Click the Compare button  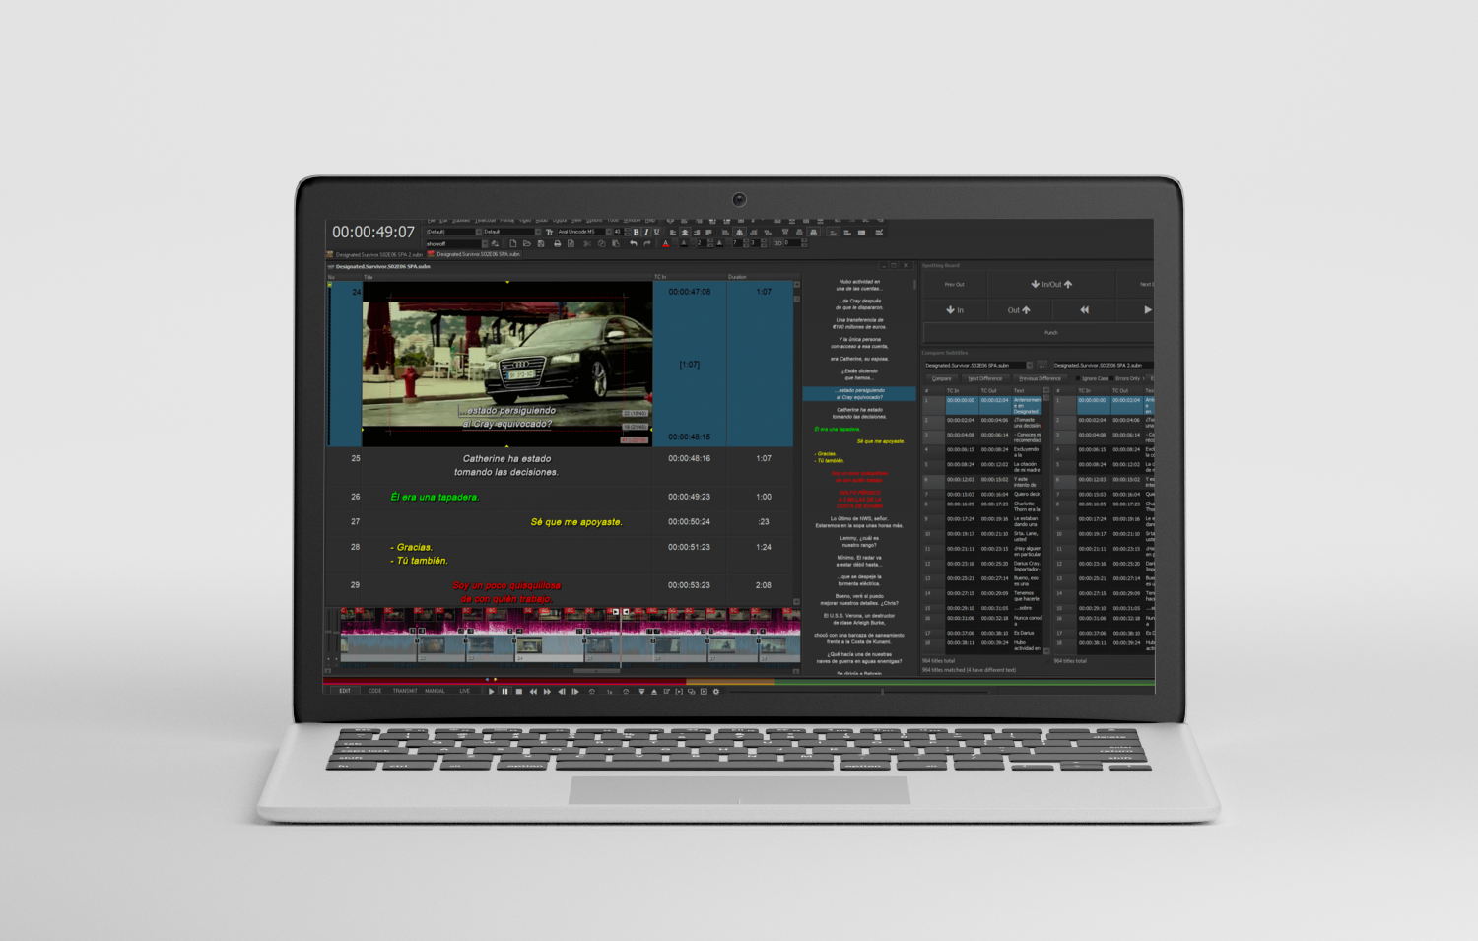(x=942, y=378)
